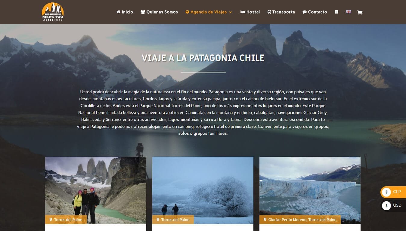Click the Inicio menu item
Screen dimensions: 406x231
[x=125, y=12]
